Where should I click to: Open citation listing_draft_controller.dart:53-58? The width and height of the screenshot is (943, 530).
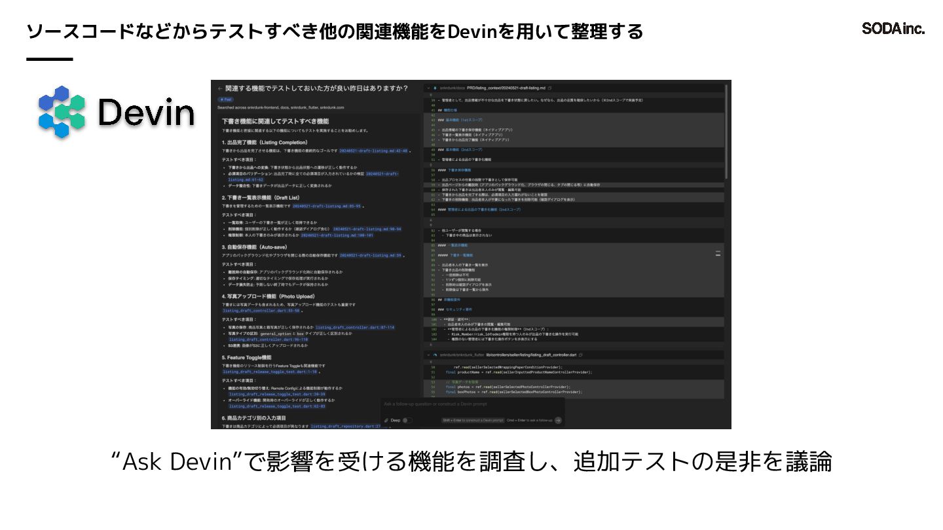click(260, 311)
